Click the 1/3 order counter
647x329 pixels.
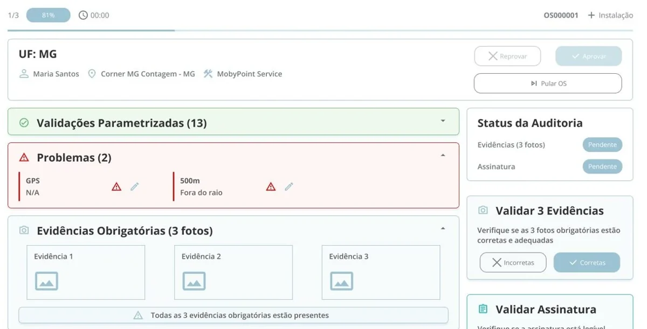pyautogui.click(x=13, y=15)
